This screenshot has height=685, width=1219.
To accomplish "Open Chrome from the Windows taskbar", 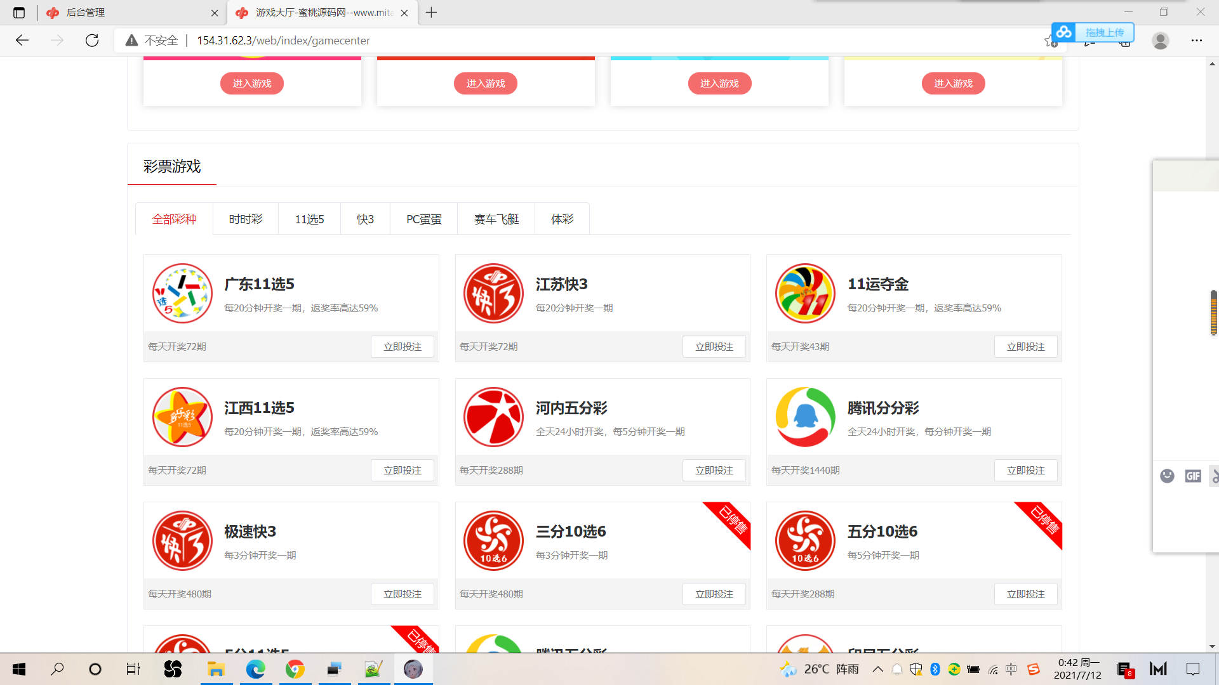I will 295,669.
